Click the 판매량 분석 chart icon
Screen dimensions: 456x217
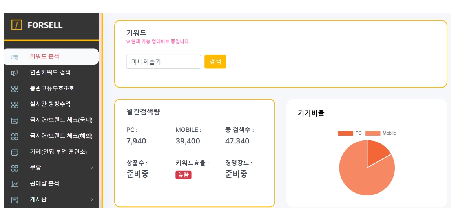coord(15,184)
